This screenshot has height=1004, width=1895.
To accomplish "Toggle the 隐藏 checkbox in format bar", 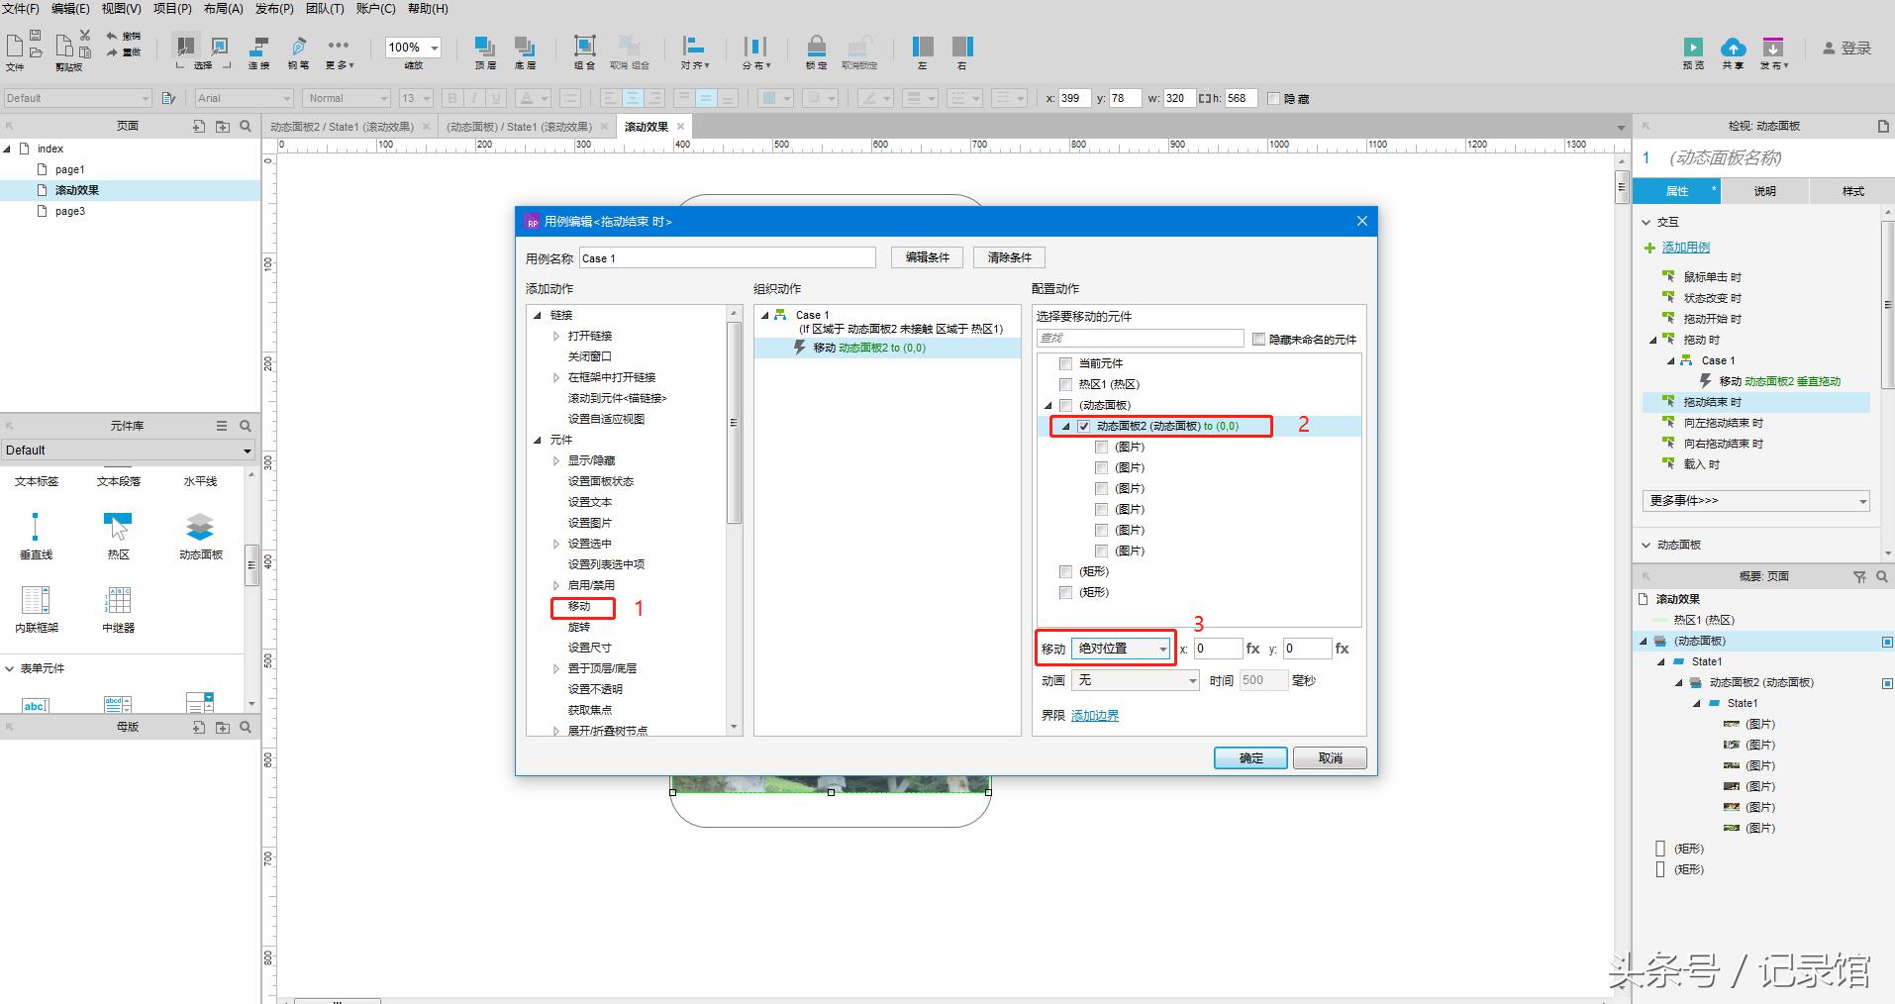I will 1273,98.
